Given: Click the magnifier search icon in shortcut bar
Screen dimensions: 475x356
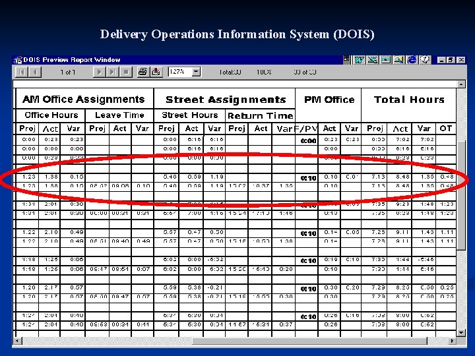Looking at the screenshot, I should tap(399, 59).
